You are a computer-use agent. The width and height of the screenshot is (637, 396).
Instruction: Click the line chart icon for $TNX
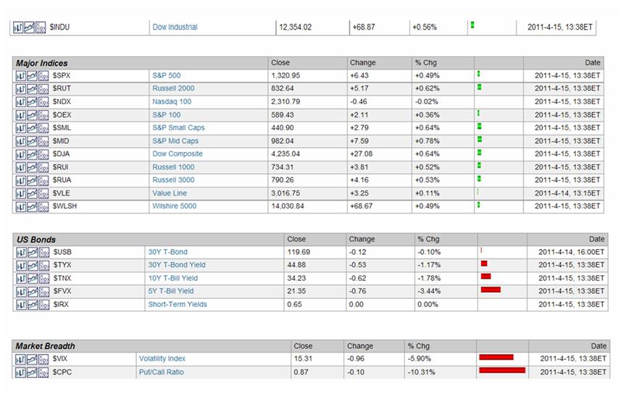coord(32,278)
